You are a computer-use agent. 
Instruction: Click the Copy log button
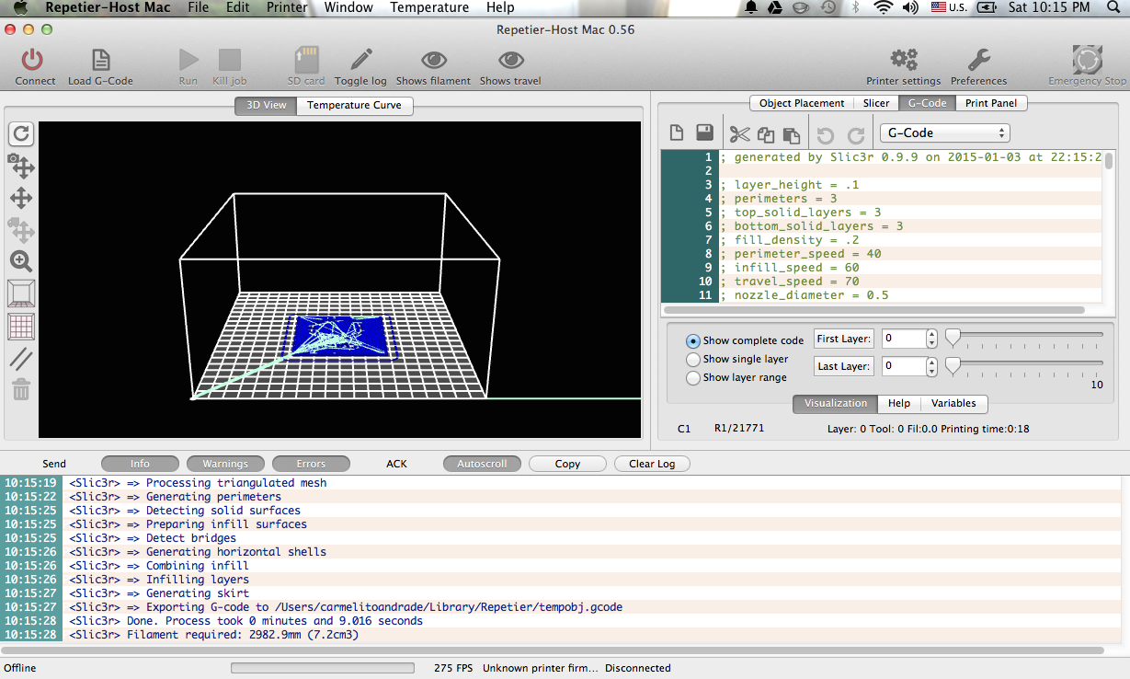(567, 464)
